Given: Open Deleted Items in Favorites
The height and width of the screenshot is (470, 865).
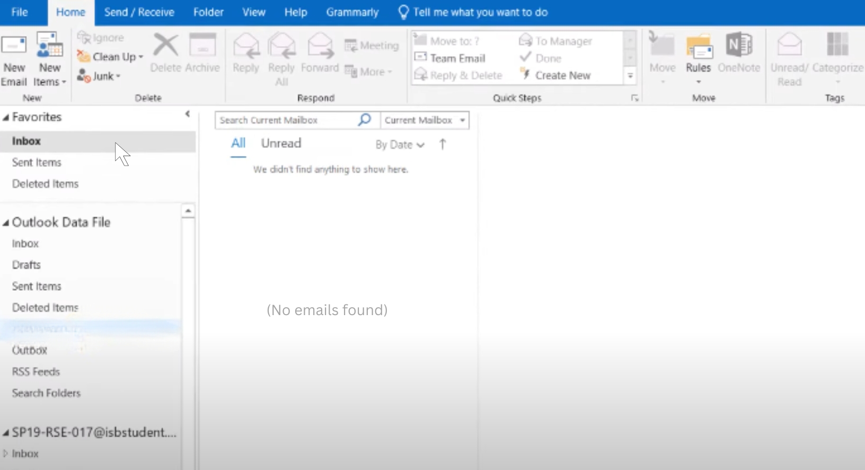Looking at the screenshot, I should click(45, 184).
